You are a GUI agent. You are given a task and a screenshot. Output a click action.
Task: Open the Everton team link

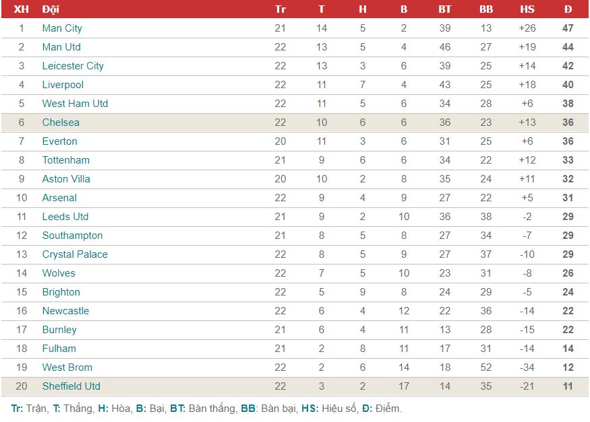59,141
